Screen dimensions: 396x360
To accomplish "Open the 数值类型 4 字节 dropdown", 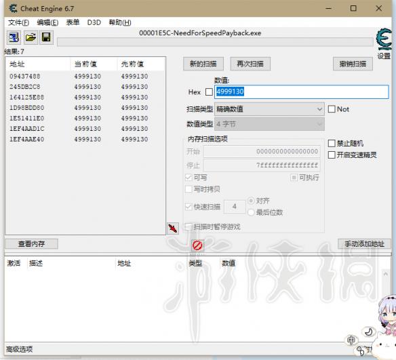I will tap(269, 124).
